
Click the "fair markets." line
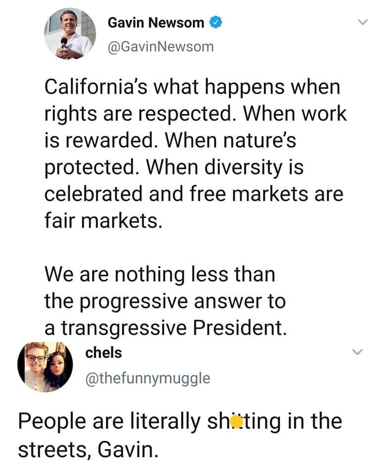[103, 221]
